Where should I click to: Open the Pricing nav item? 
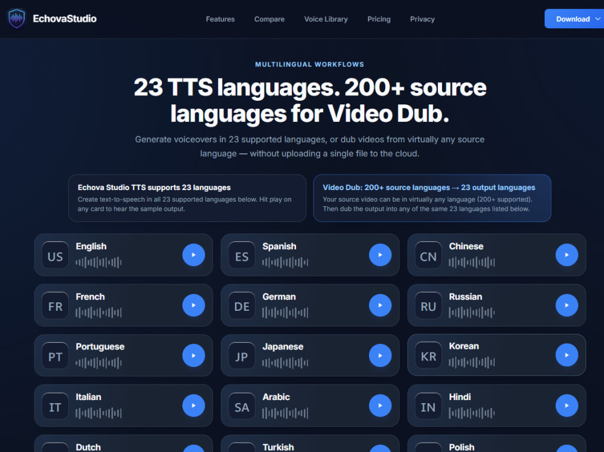[379, 19]
